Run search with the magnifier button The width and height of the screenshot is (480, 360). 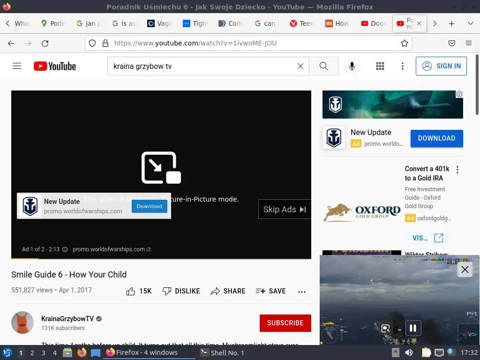point(323,66)
